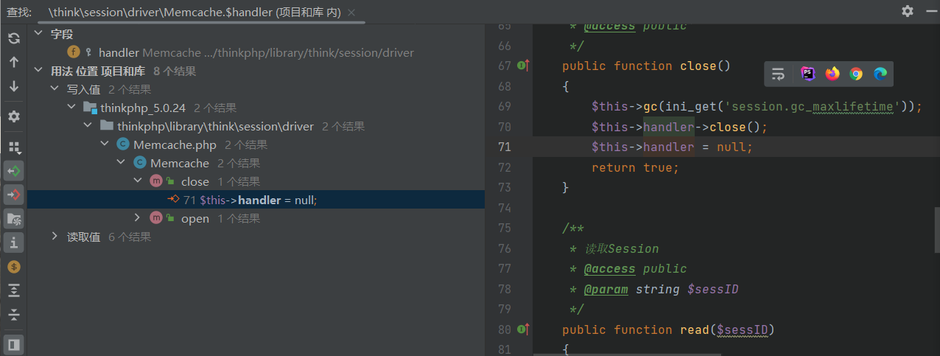The image size is (940, 356).
Task: Collapse the Memcache.php file node
Action: 105,144
